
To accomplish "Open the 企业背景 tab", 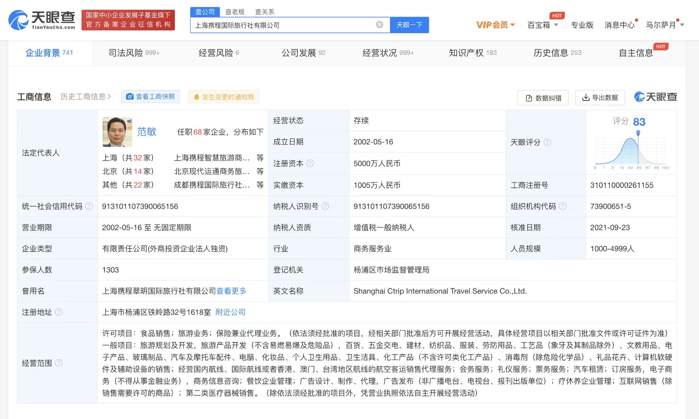I will (x=49, y=53).
